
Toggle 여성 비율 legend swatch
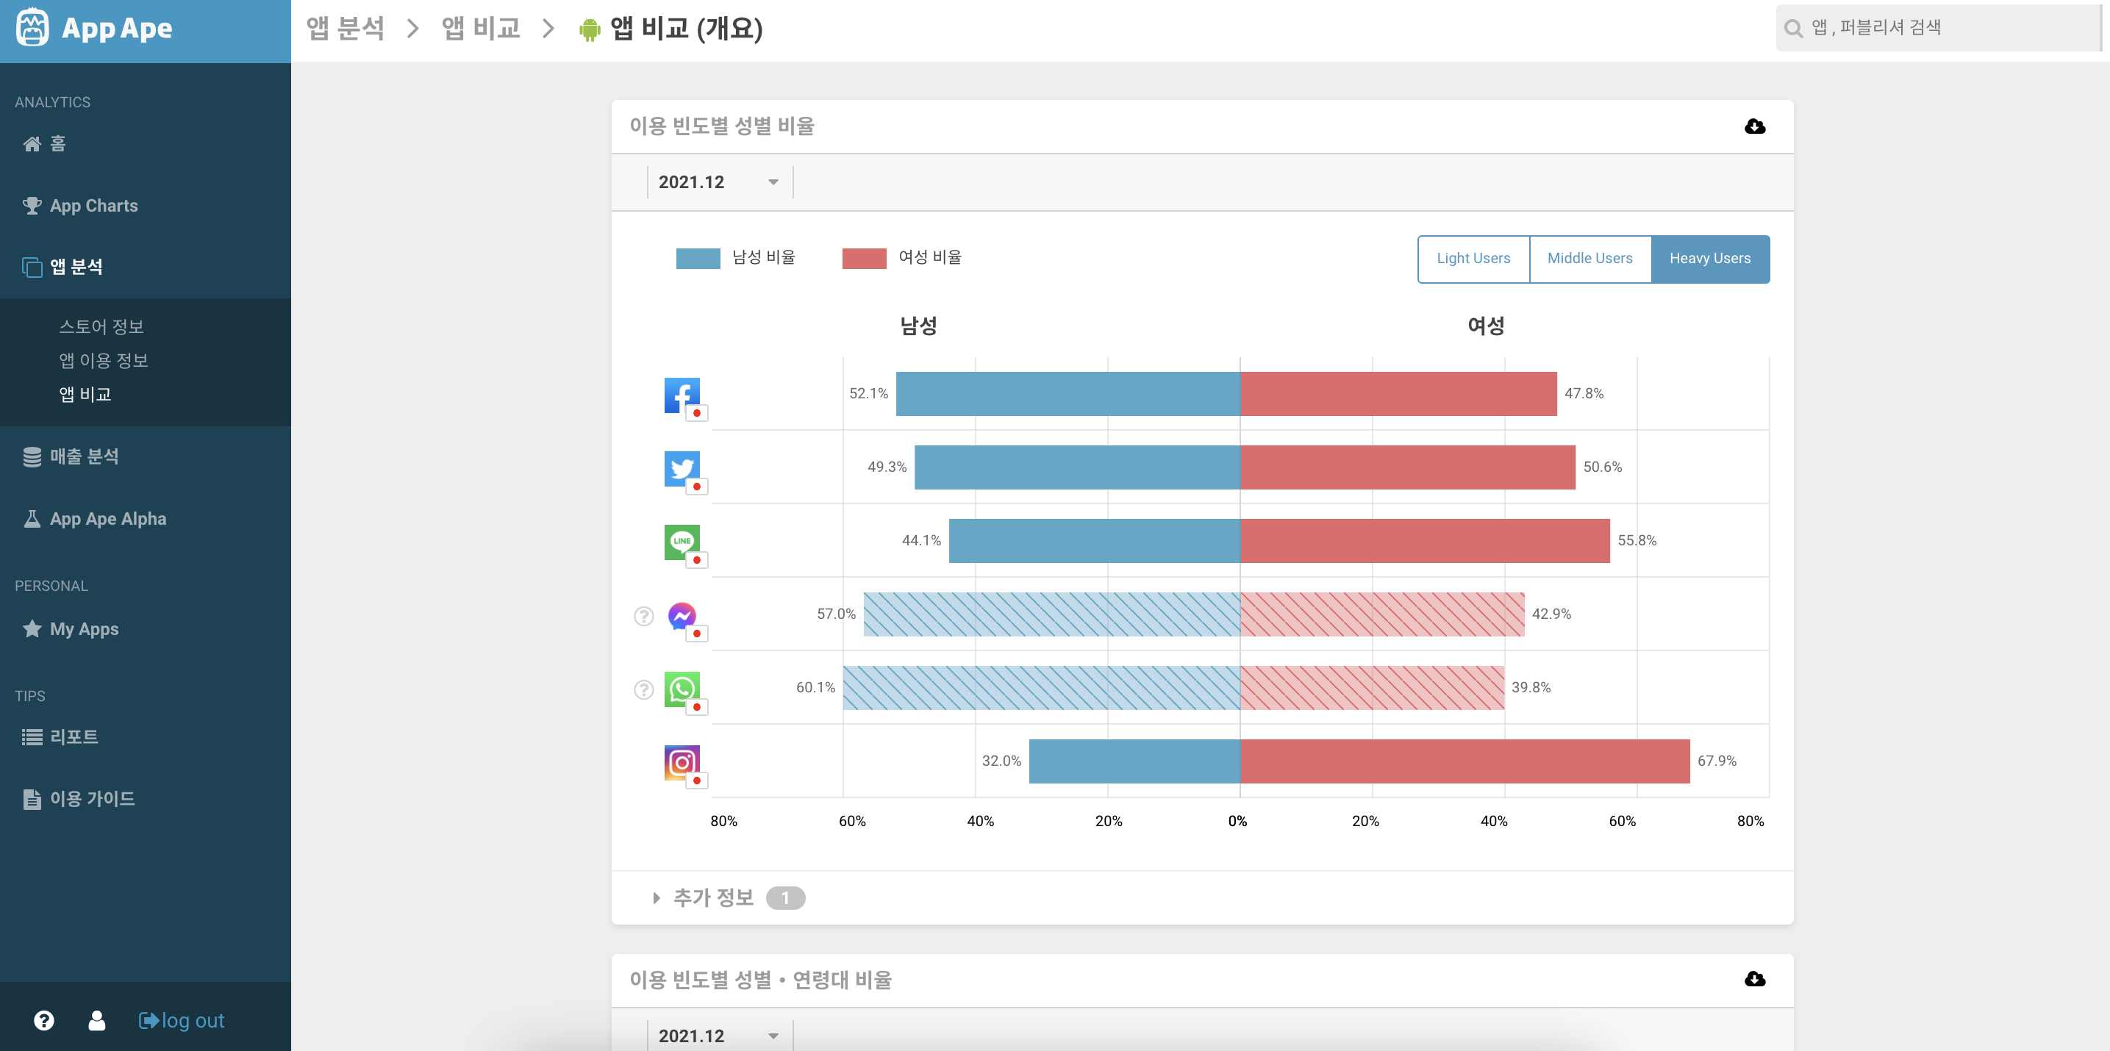[x=864, y=258]
